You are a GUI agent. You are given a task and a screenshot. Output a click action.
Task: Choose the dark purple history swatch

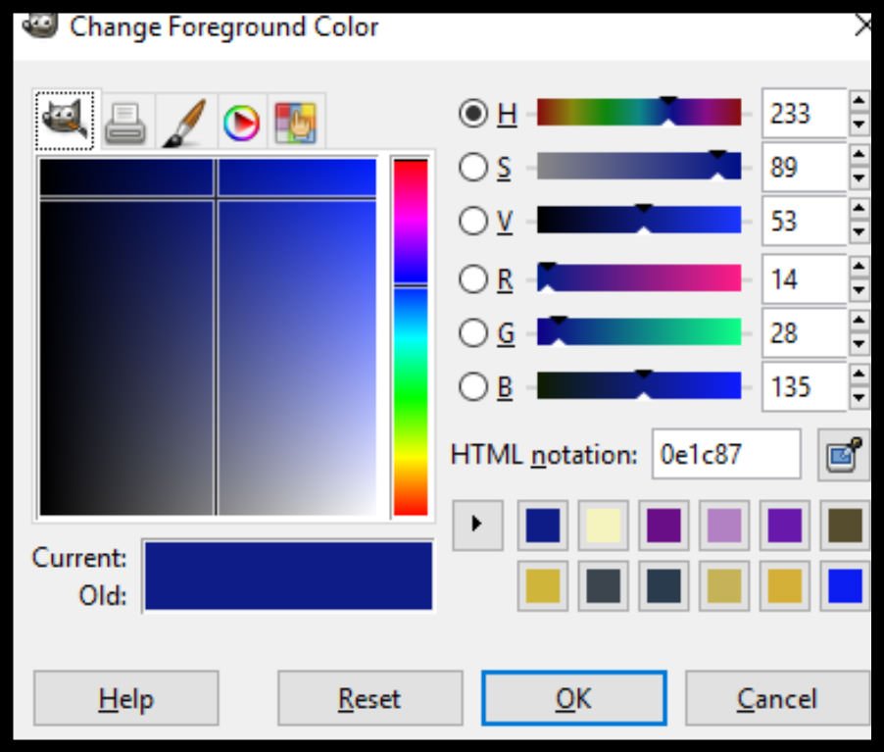[663, 526]
